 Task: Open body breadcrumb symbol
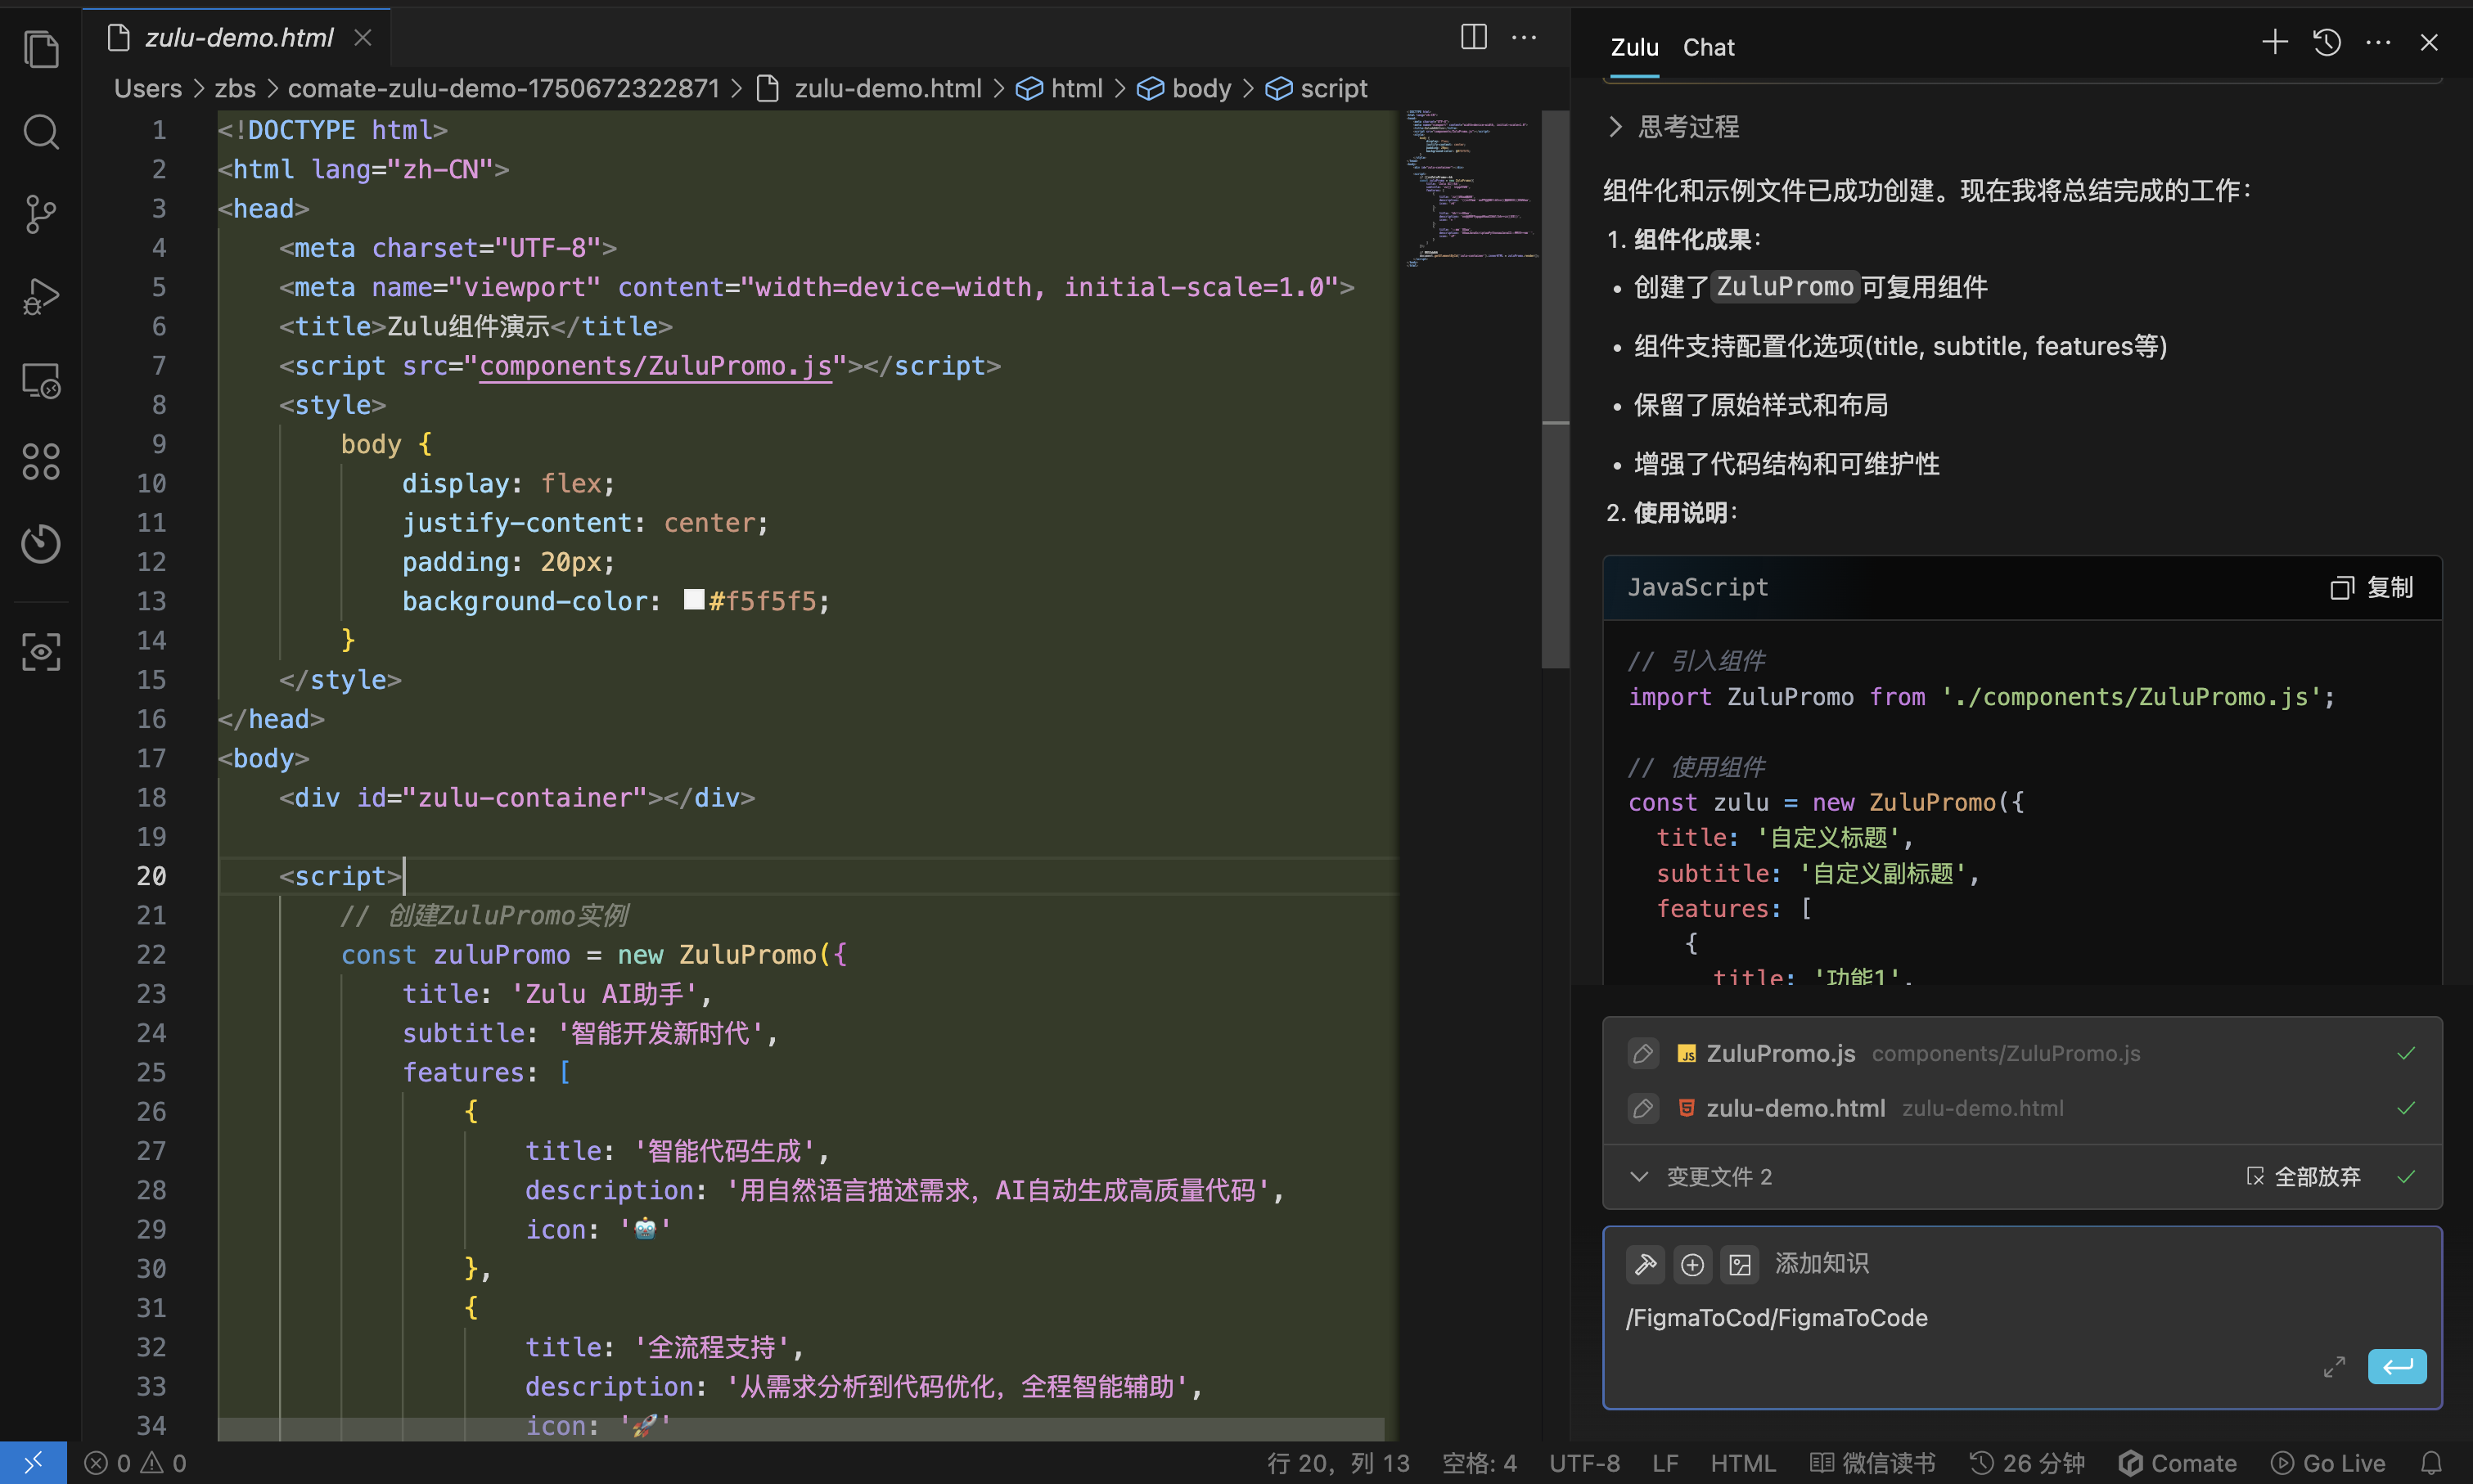1185,88
